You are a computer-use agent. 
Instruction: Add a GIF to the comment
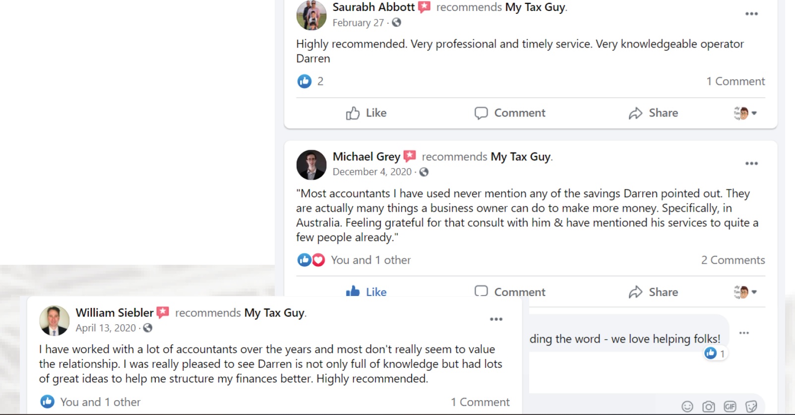730,407
